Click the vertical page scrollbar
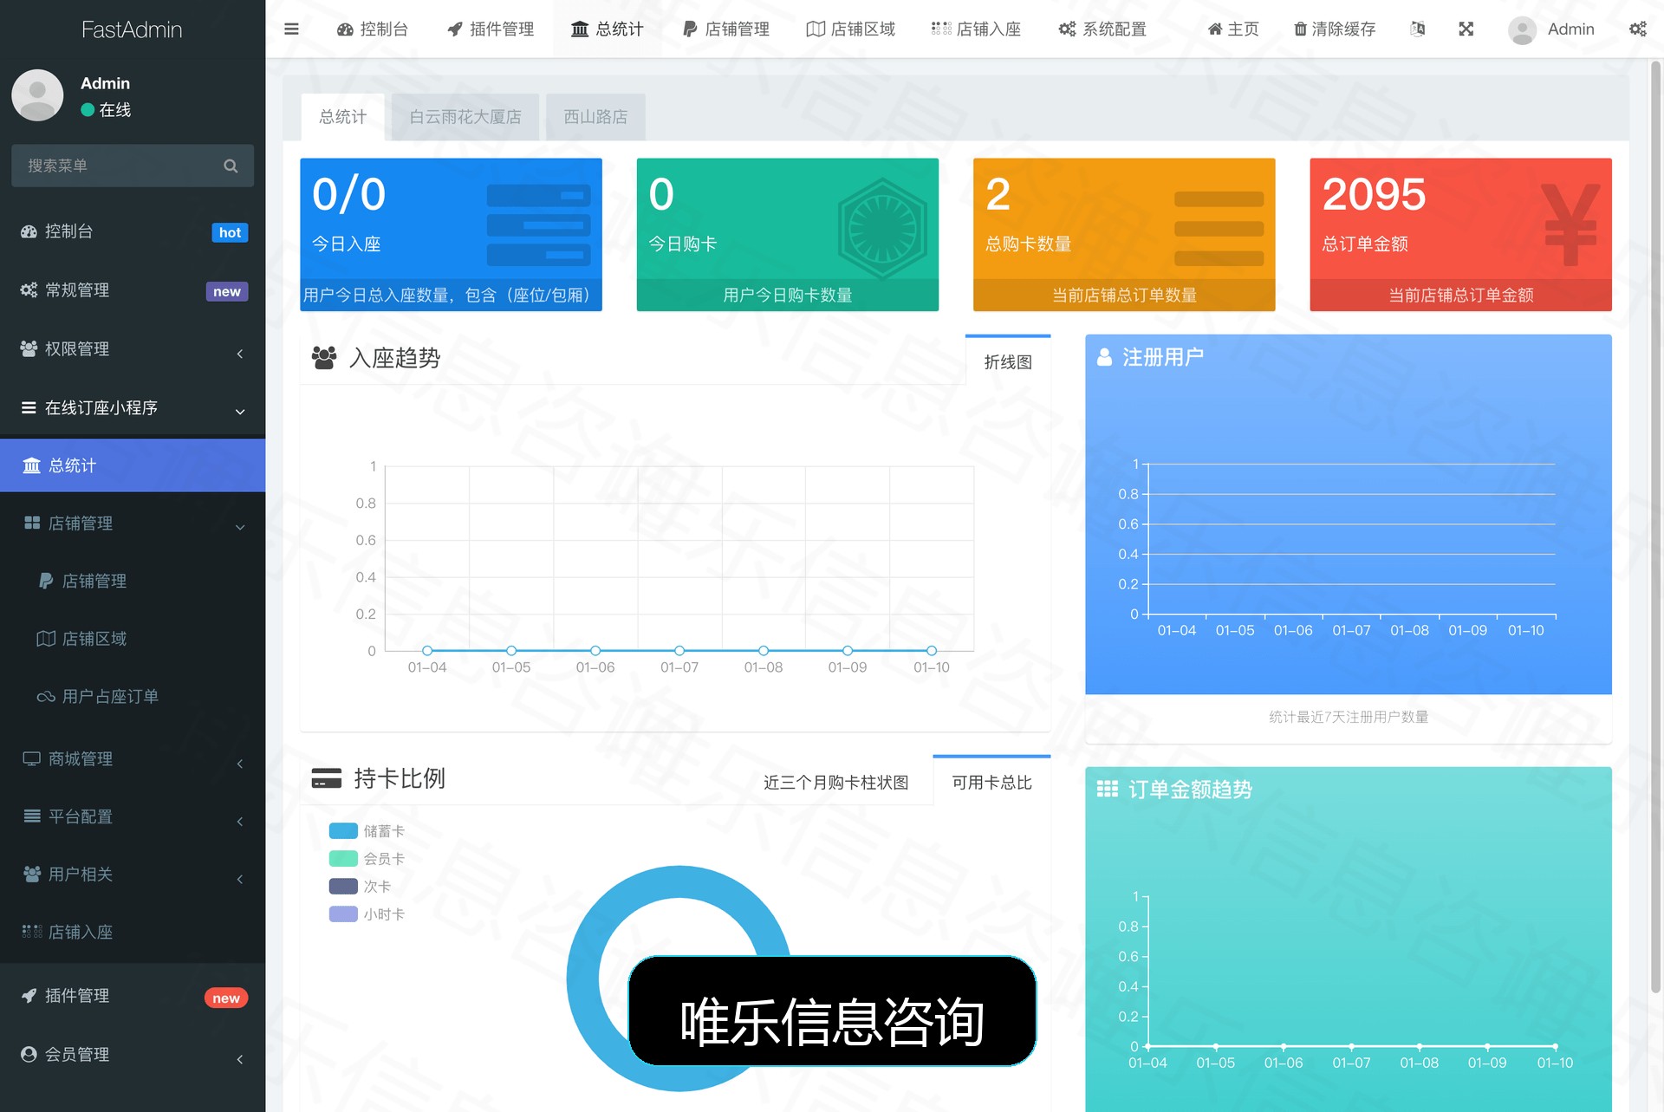1664x1112 pixels. pos(1655,527)
